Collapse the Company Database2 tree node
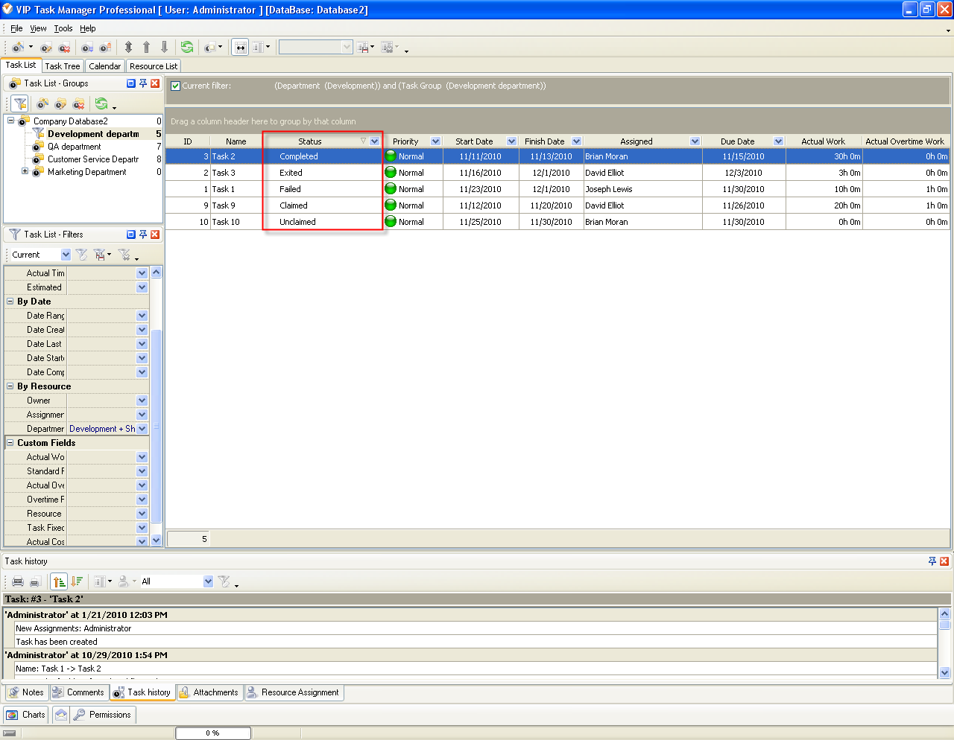954x740 pixels. point(11,121)
